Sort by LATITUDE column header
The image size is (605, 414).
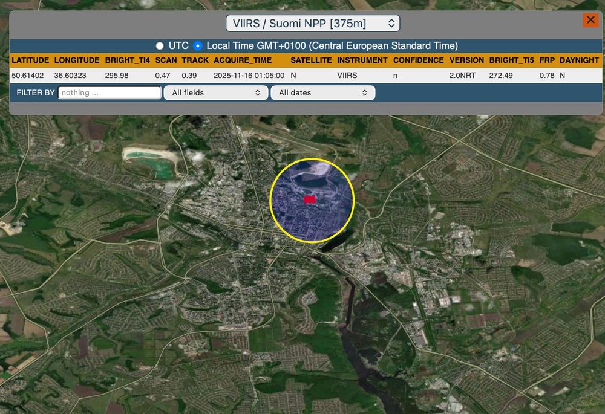coord(30,60)
